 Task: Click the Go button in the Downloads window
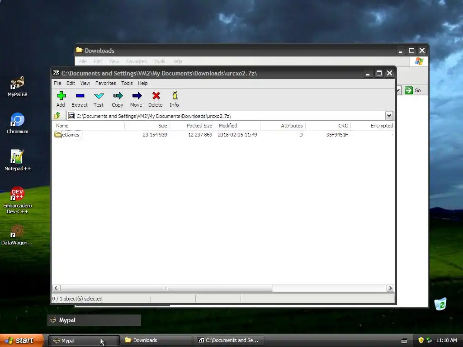(413, 90)
